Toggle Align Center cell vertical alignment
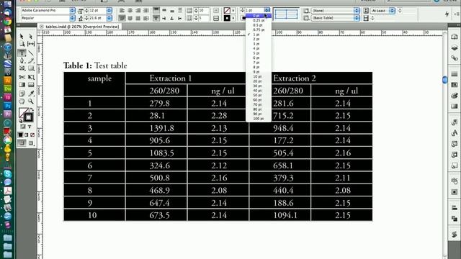 [x=164, y=10]
